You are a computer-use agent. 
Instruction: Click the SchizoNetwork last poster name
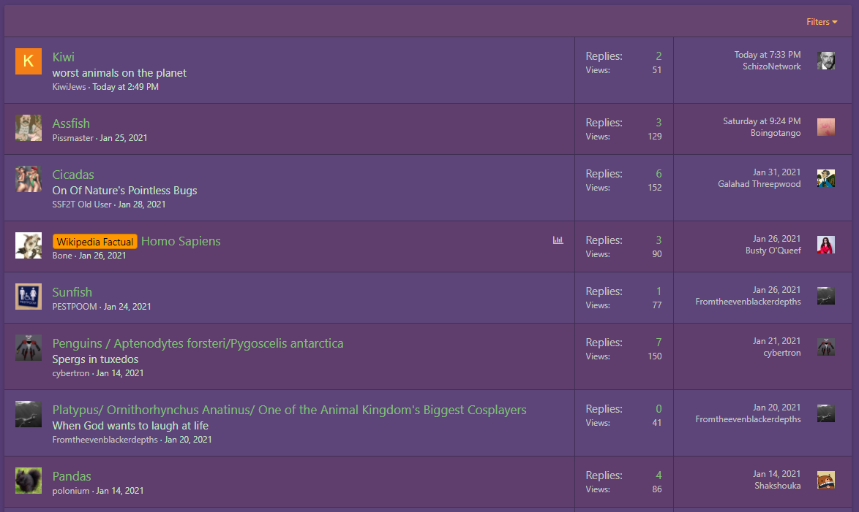point(771,66)
